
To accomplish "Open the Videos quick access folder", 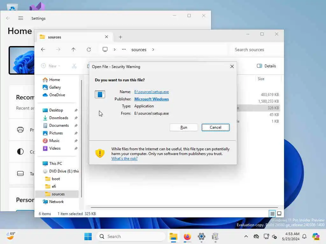I will click(x=55, y=148).
